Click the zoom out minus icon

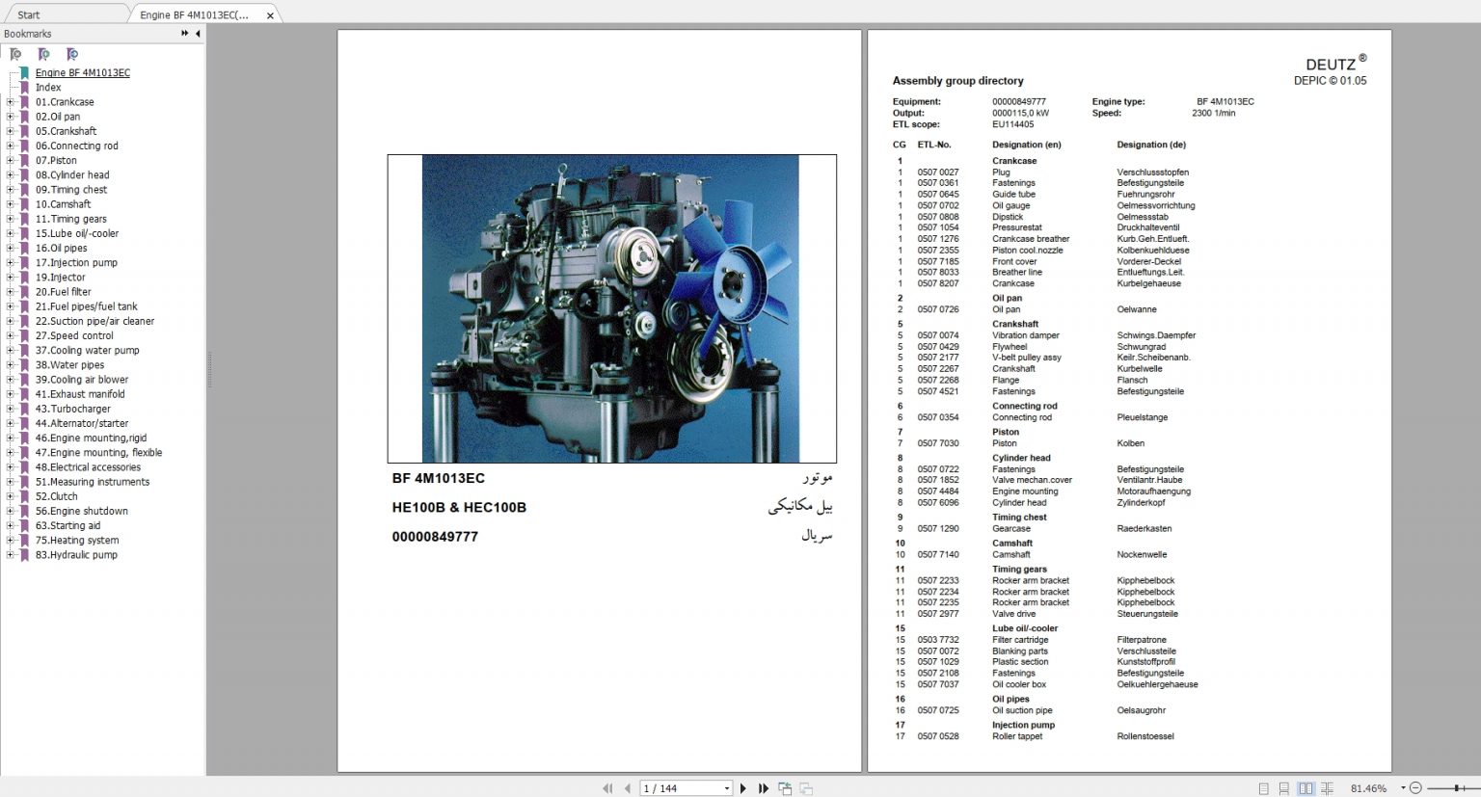click(1415, 787)
